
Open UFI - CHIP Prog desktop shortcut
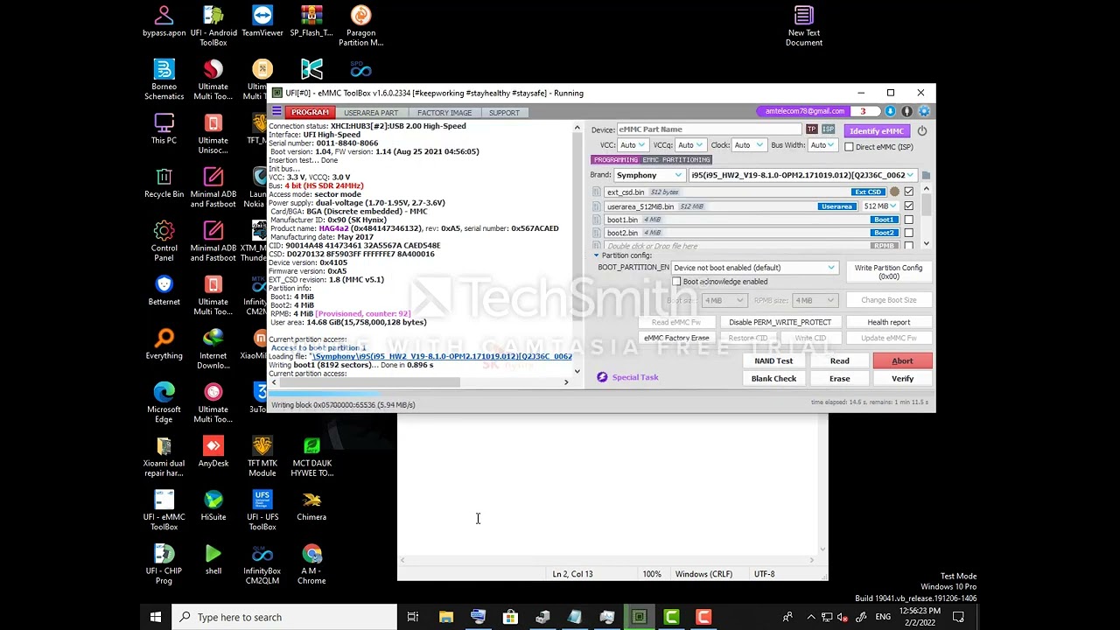(x=164, y=564)
